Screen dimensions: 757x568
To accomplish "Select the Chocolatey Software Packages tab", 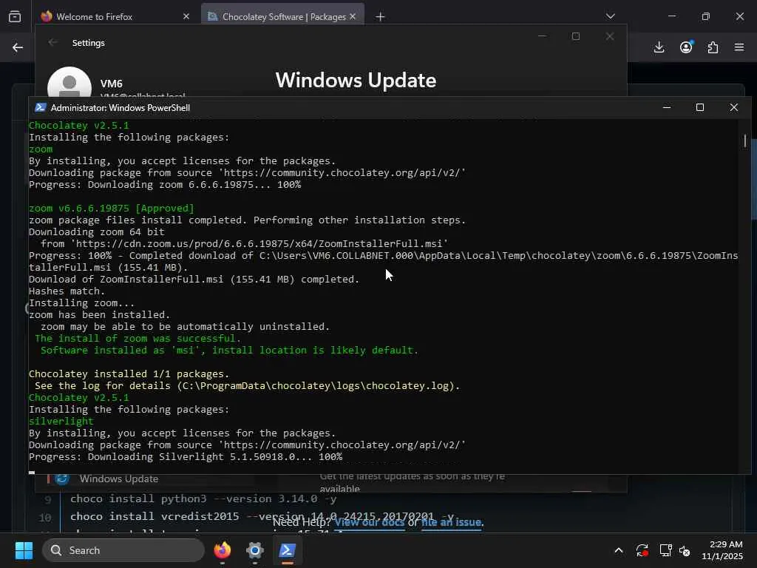I will 283,16.
